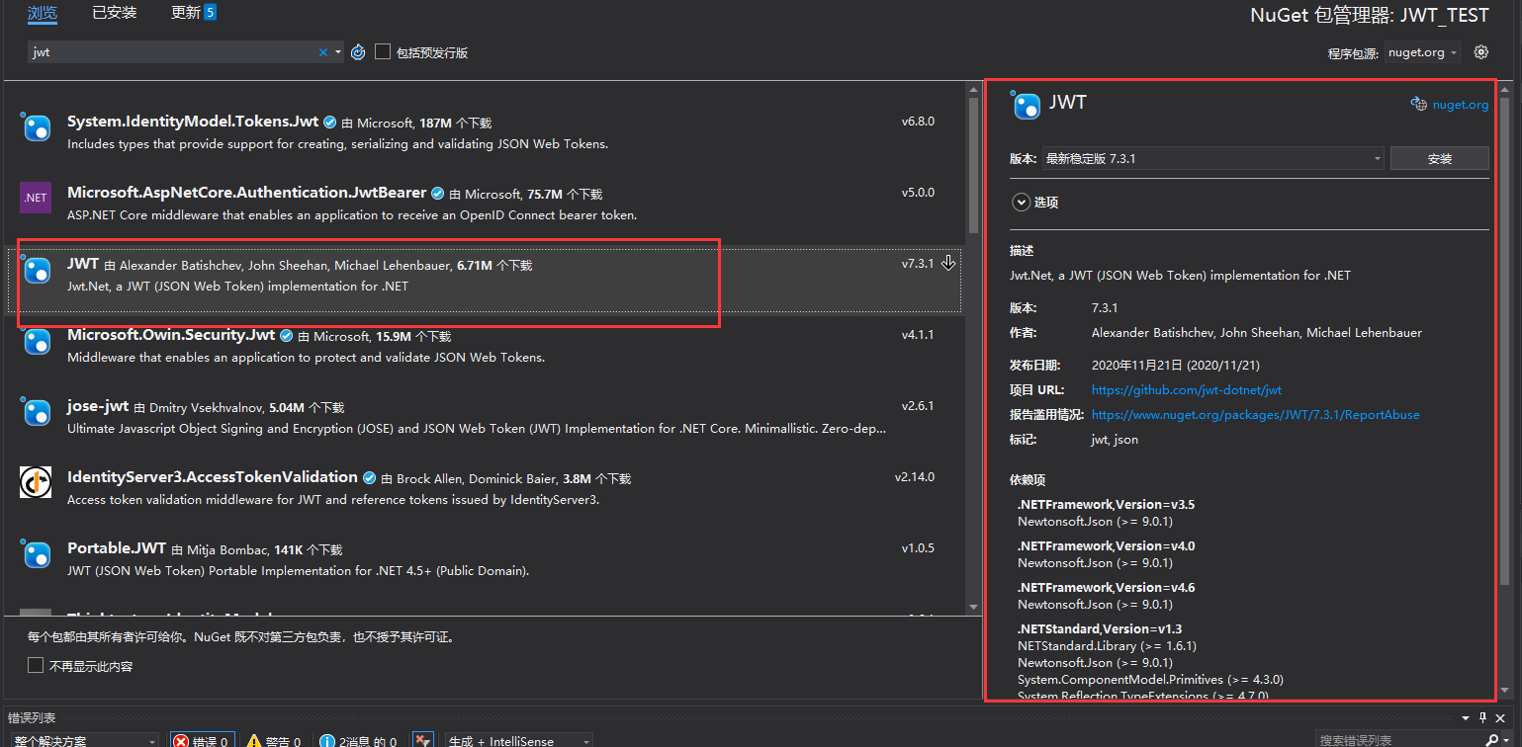1522x747 pixels.
Task: Click the JWT icon in details pane
Action: 1026,104
